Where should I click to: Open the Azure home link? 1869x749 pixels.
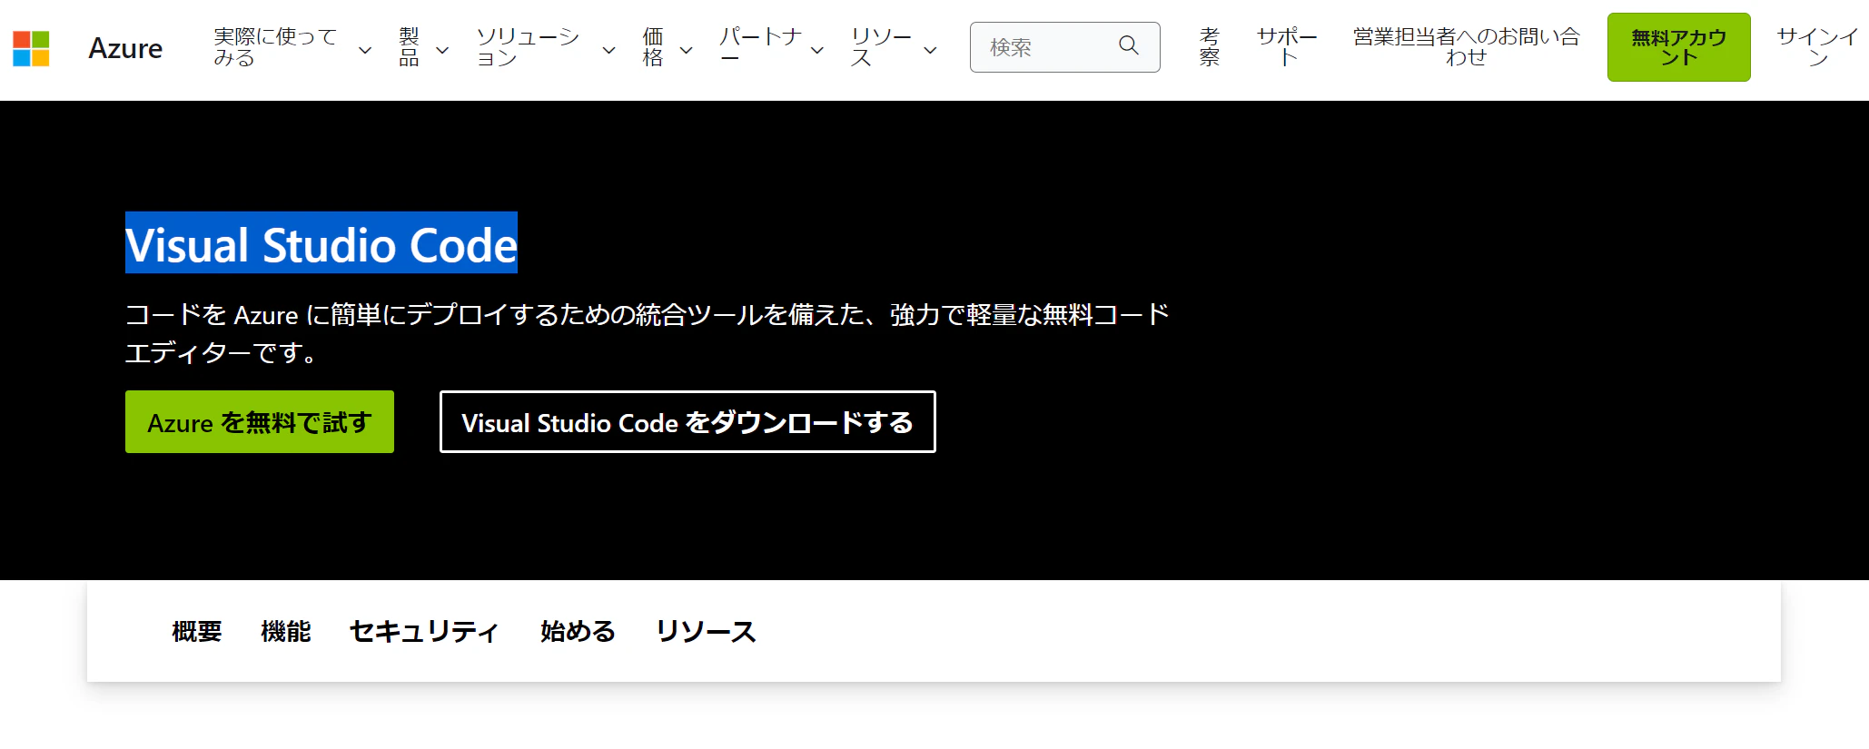125,48
